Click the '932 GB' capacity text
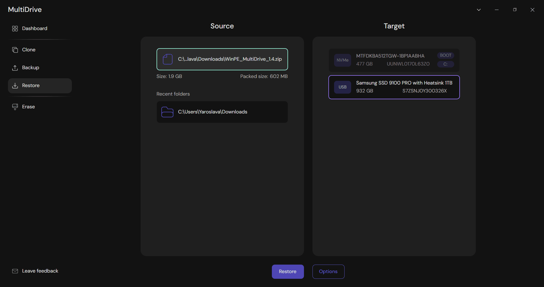This screenshot has height=287, width=544. coord(365,91)
